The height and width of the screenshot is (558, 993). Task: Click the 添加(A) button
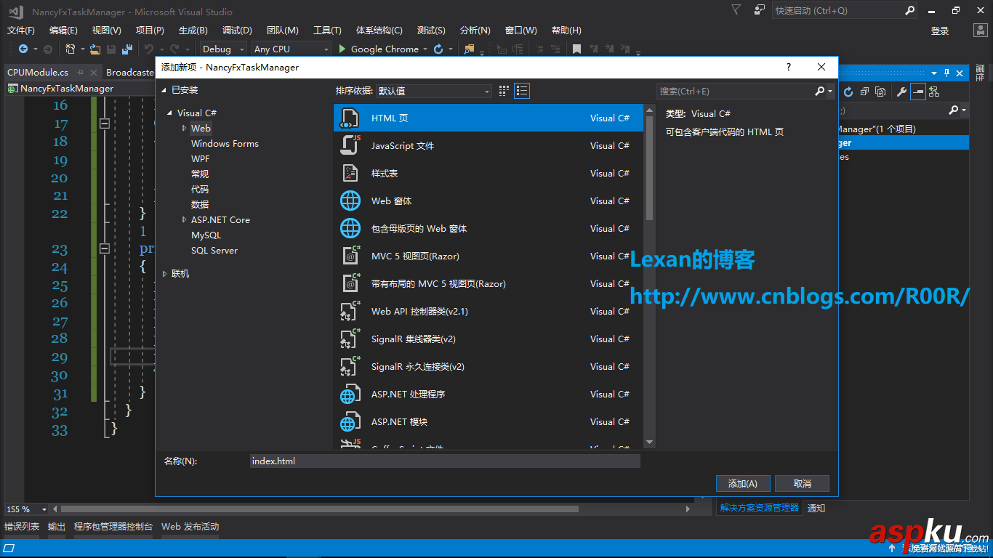pos(743,483)
